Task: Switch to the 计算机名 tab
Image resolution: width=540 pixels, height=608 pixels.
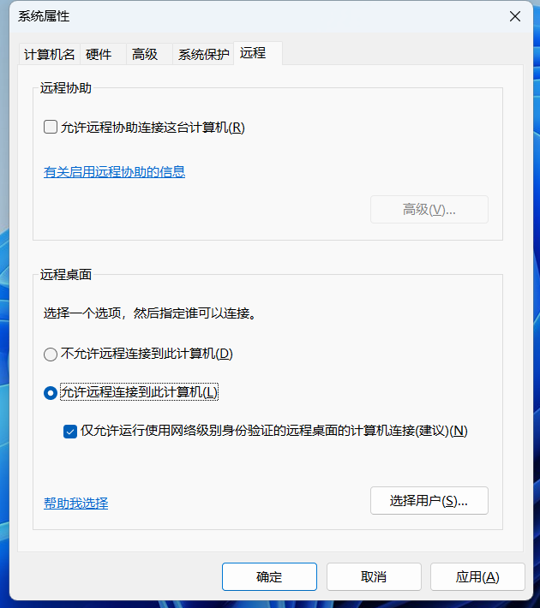Action: [x=50, y=54]
